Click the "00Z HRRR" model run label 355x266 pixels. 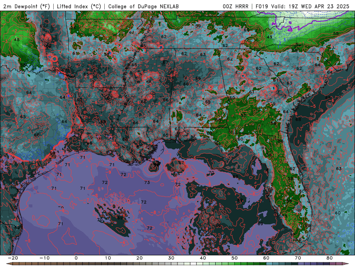pos(236,6)
